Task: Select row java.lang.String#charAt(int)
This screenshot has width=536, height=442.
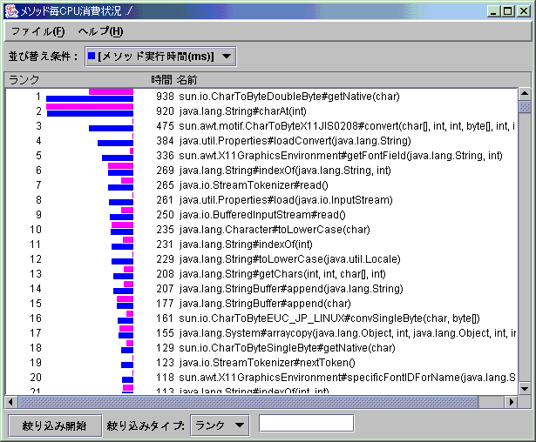Action: [x=261, y=110]
